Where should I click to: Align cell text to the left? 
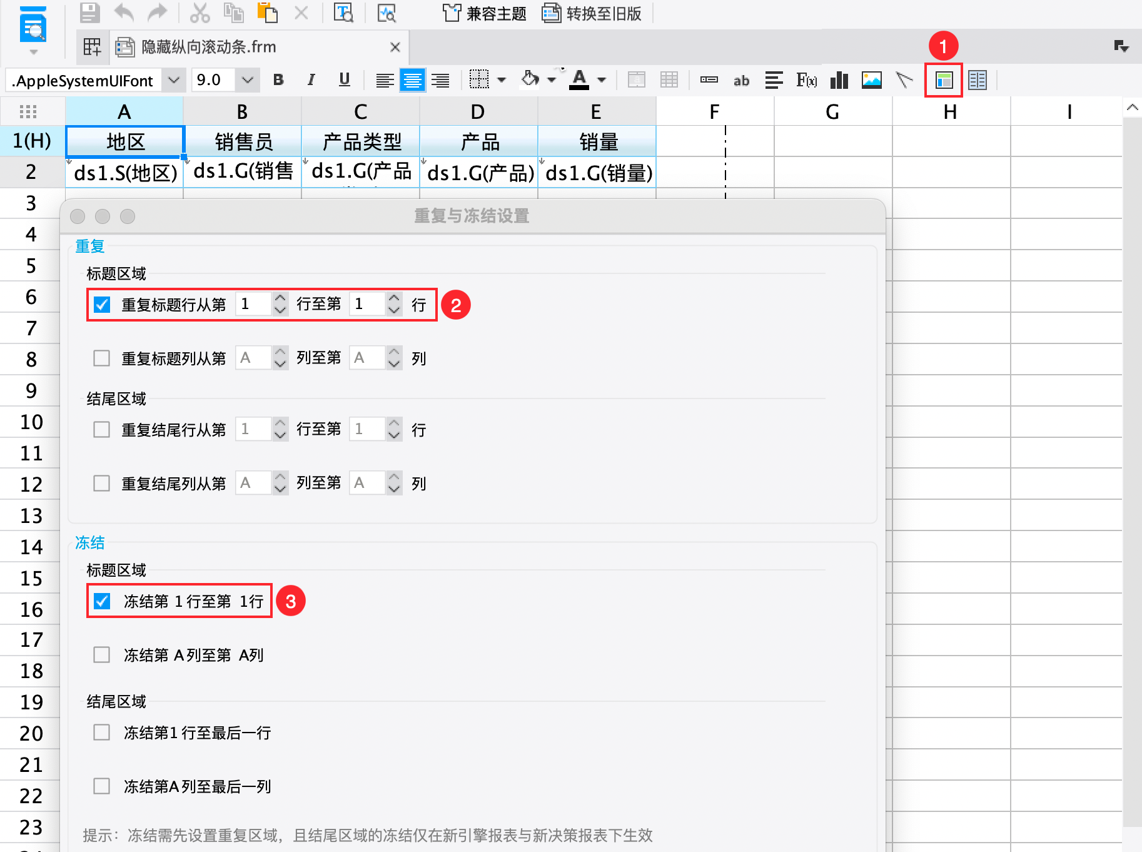385,80
